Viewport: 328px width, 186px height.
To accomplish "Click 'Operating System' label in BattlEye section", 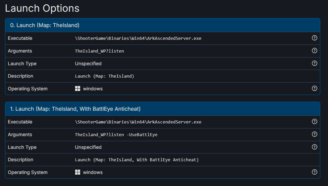I will [28, 172].
